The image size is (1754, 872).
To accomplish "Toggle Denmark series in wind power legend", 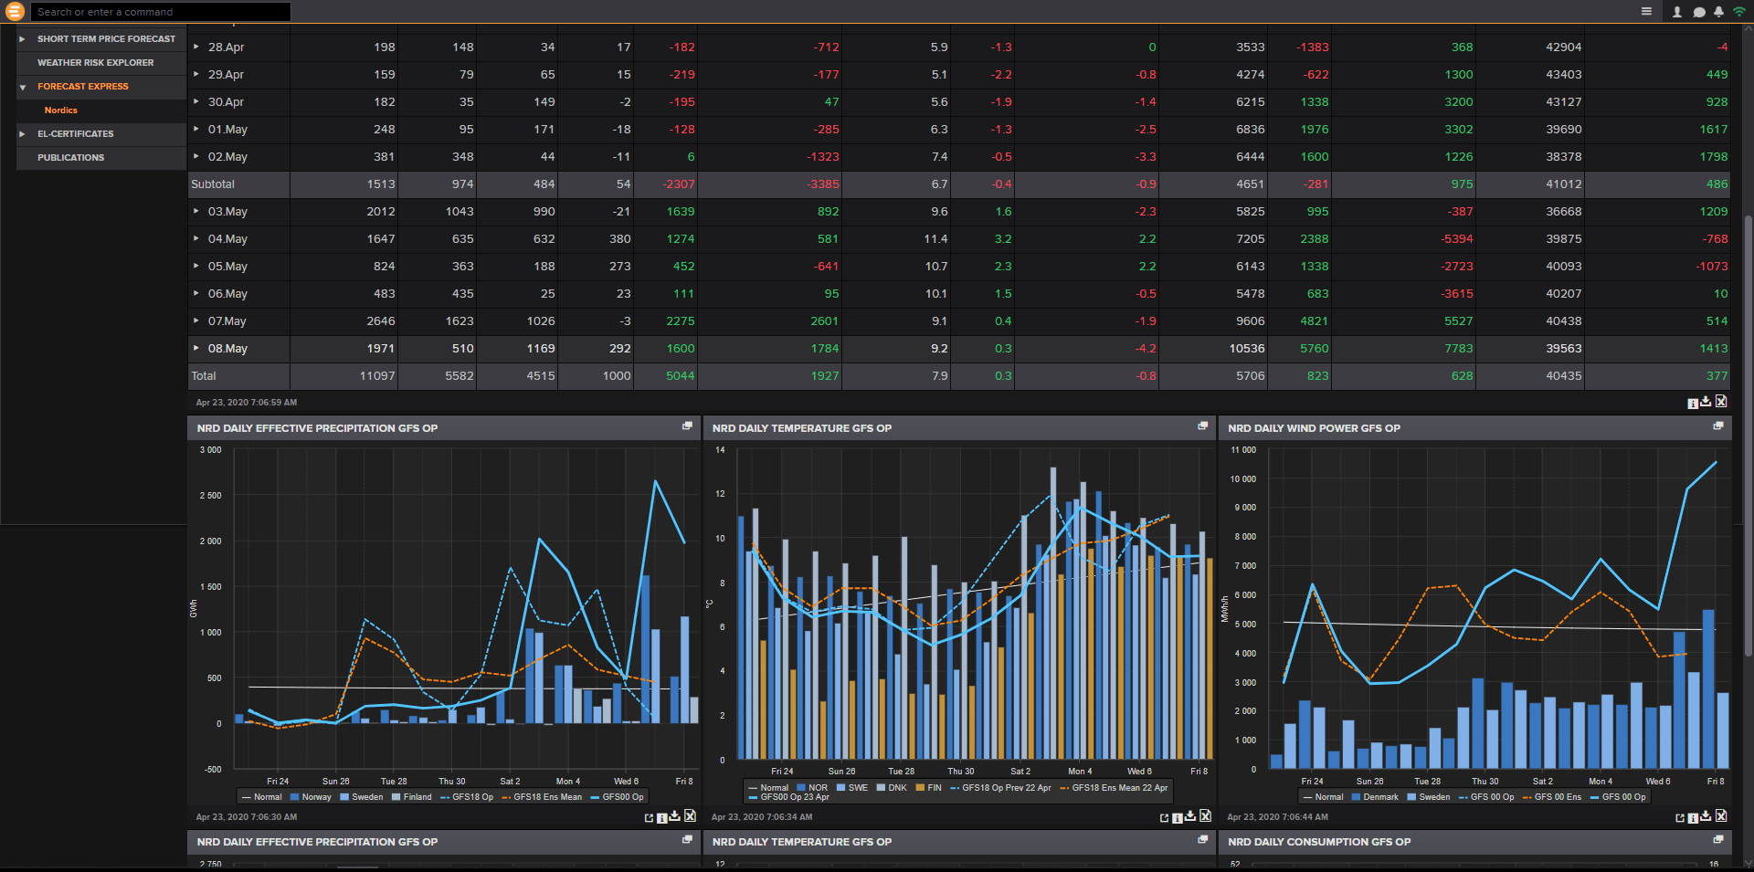I will [1374, 797].
